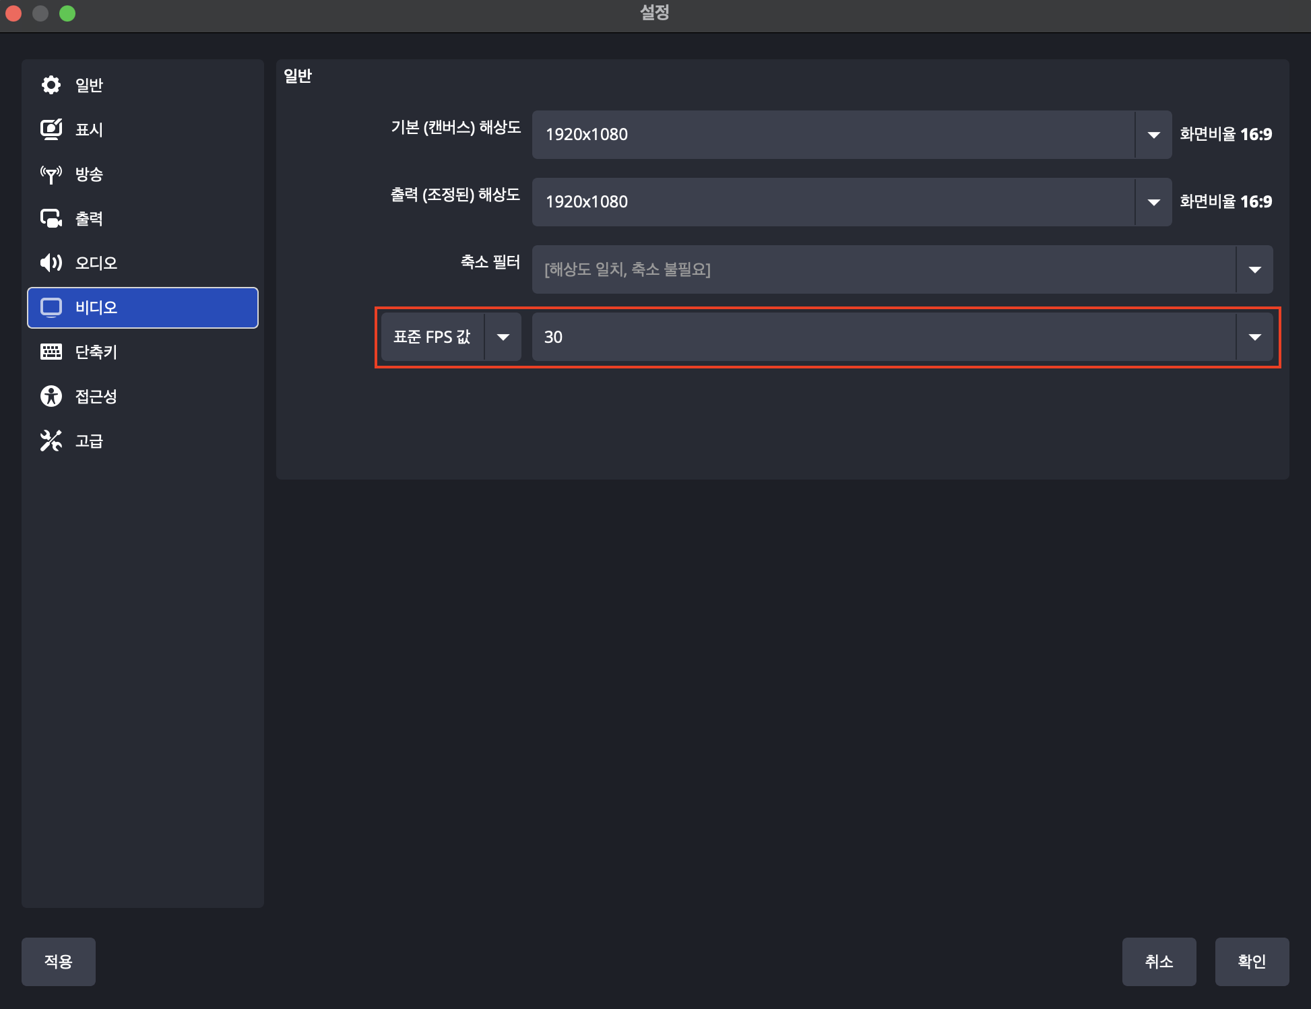The width and height of the screenshot is (1311, 1009).
Task: Expand the FPS value 30 dropdown arrow
Action: pyautogui.click(x=1254, y=337)
